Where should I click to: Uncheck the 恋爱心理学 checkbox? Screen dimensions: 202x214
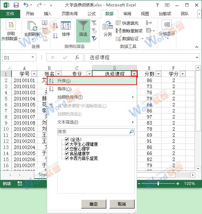67,149
